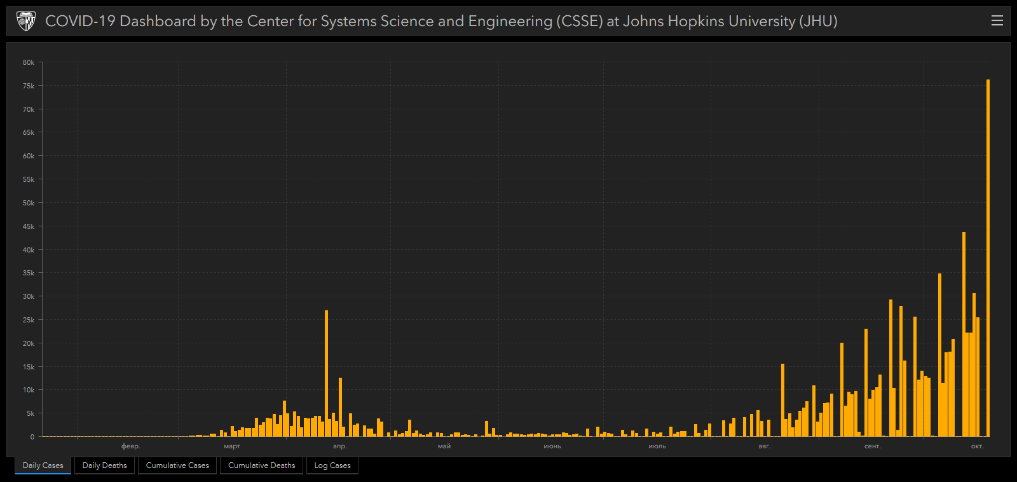The width and height of the screenshot is (1017, 482).
Task: Click the October bar reaching about 44k
Action: (964, 331)
